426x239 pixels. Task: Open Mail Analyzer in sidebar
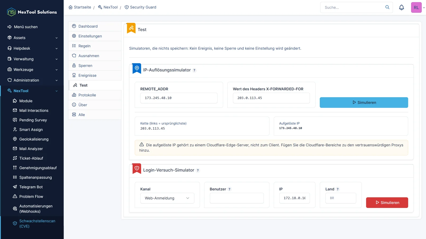tap(31, 149)
